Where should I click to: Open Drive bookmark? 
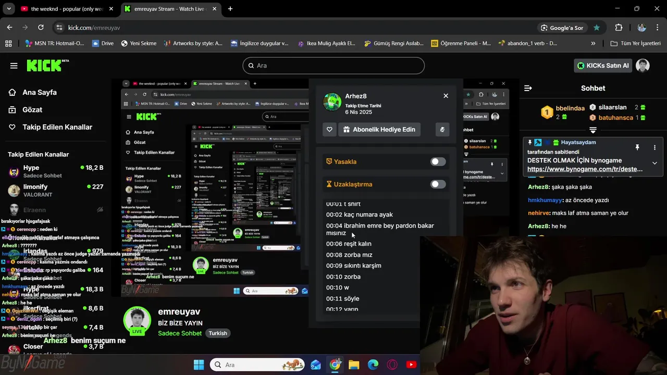tap(103, 43)
